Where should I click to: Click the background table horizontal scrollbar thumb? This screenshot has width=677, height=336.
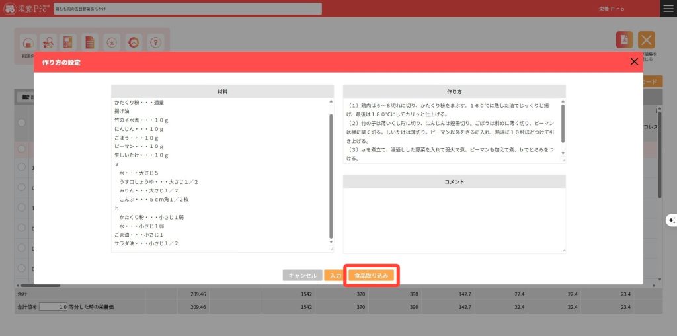[40, 286]
